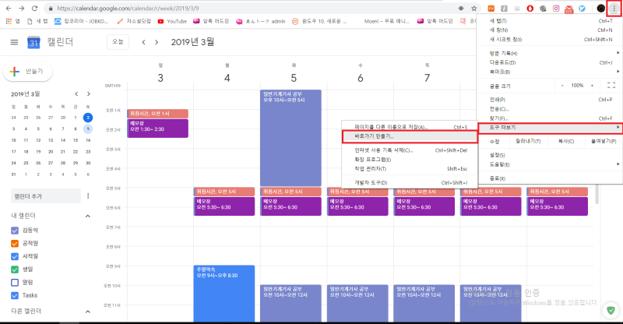Open the Chrome three-dot menu button
The width and height of the screenshot is (623, 324).
pos(614,9)
